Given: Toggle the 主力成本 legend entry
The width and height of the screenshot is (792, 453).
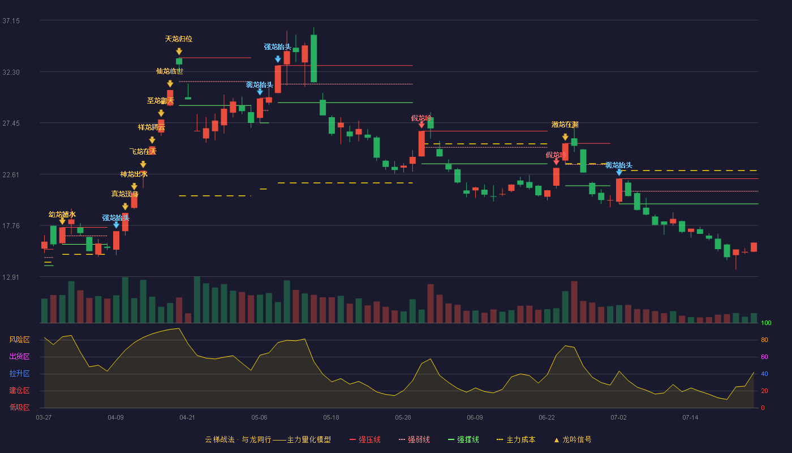Looking at the screenshot, I should pyautogui.click(x=515, y=439).
